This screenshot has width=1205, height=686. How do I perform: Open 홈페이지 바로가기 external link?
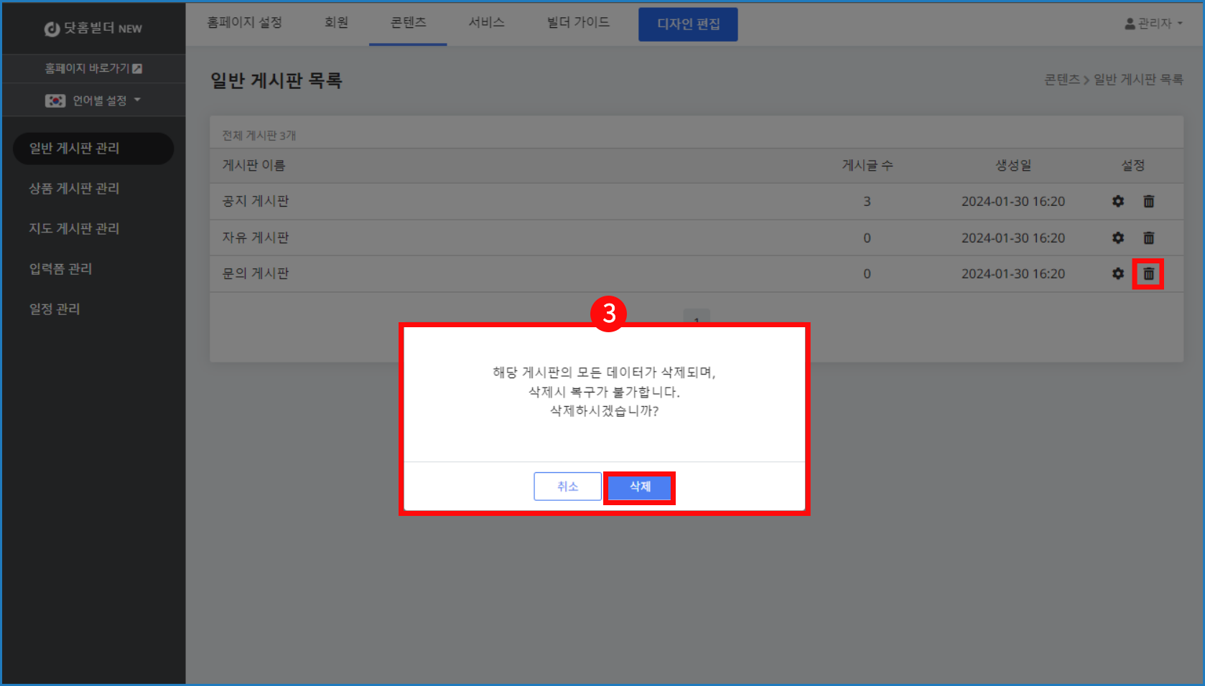[93, 68]
